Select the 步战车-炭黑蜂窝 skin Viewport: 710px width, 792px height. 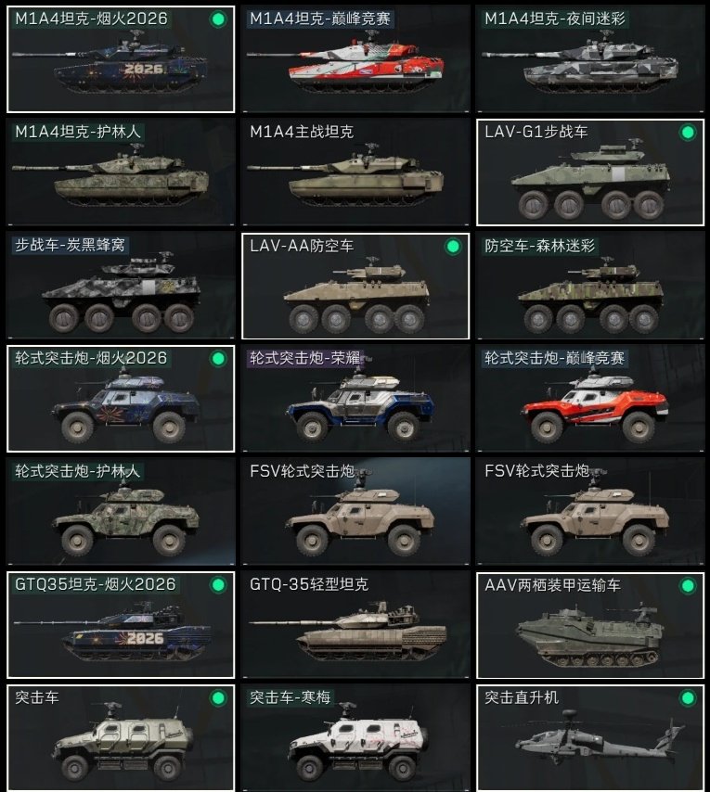121,286
